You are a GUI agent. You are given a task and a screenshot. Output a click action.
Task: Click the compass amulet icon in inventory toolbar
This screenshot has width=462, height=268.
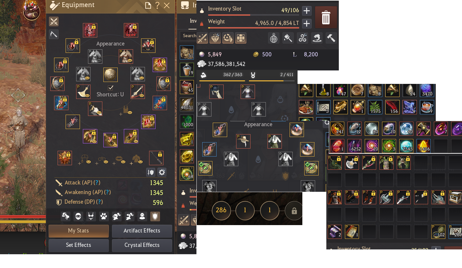pos(274,38)
